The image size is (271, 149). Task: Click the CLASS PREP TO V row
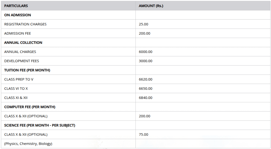point(19,79)
